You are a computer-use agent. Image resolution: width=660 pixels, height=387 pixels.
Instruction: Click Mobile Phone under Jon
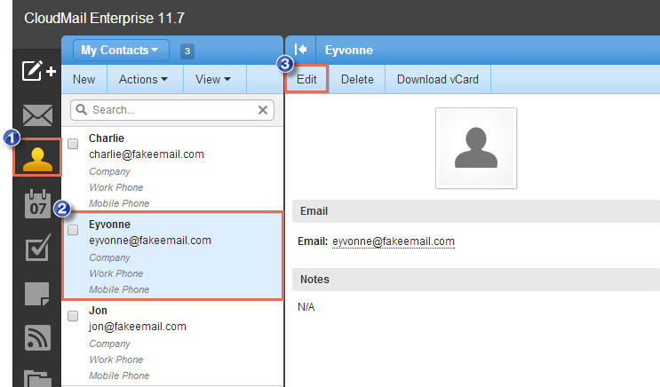click(x=119, y=375)
